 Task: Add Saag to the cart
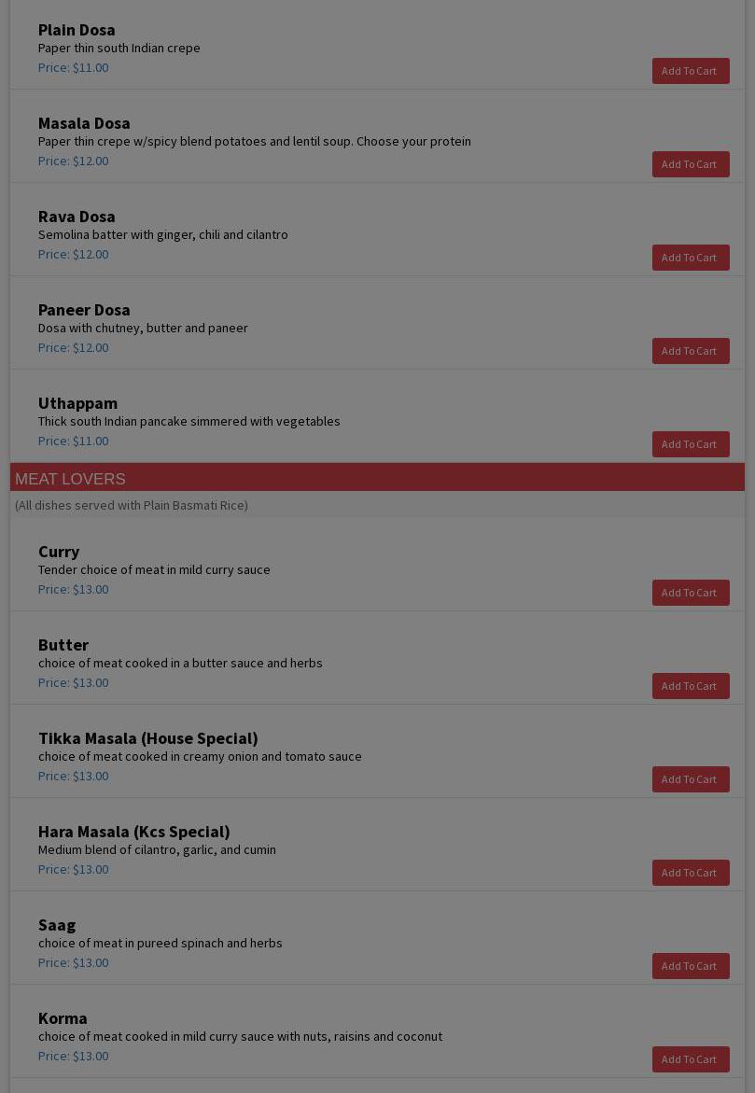click(690, 966)
